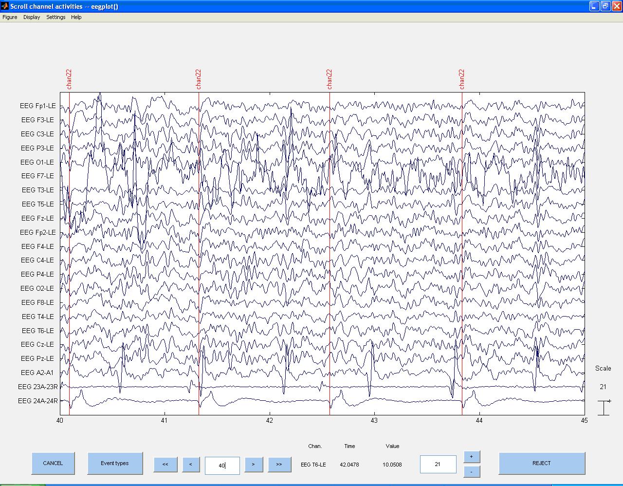This screenshot has height=486, width=623.
Task: Increase amplitude scale with + button
Action: tap(471, 457)
